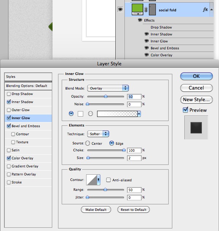Enable the Gradient Overlay checkbox
The height and width of the screenshot is (231, 219).
click(9, 166)
